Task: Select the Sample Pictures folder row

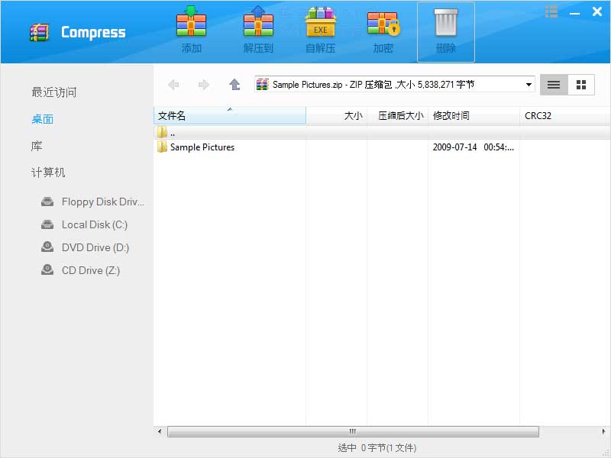Action: coord(382,147)
